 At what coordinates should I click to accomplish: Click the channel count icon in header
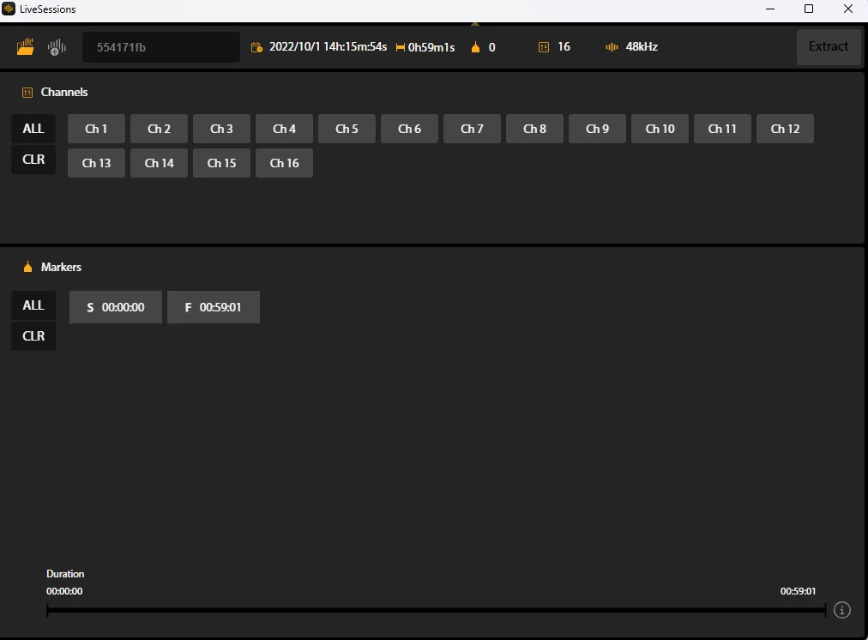pyautogui.click(x=544, y=47)
